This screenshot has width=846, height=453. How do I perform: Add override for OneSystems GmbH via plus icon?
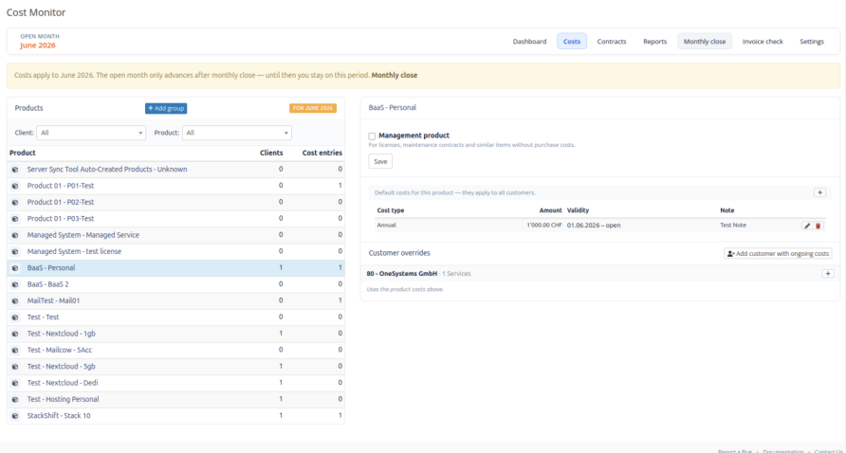coord(828,274)
